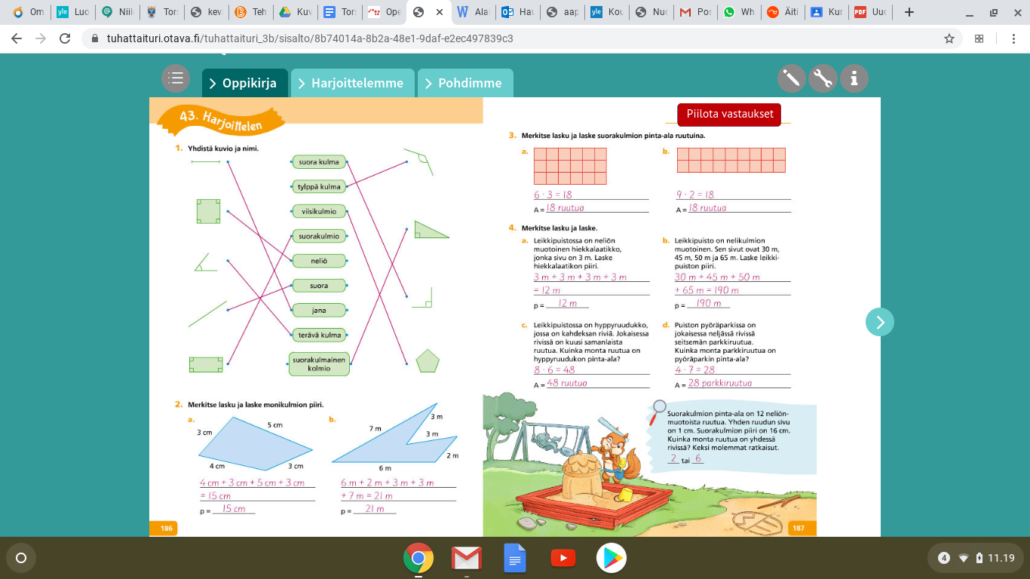The image size is (1030, 579).
Task: Open the wrench tools icon
Action: 823,78
